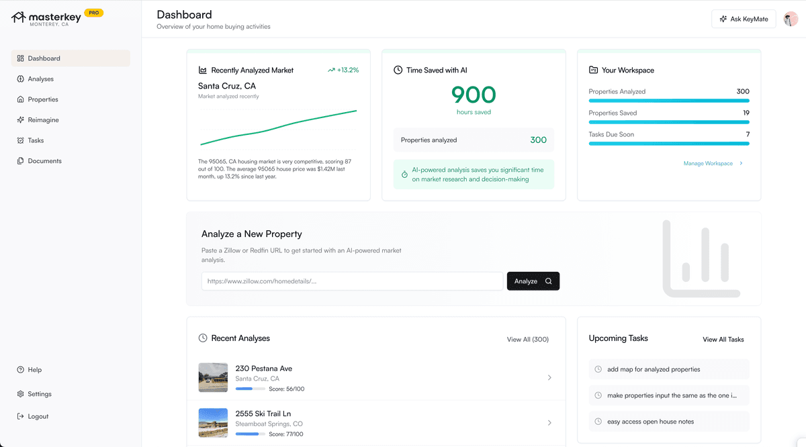Click the clock icon on Time Saved card
Viewport: 806px width, 447px height.
(398, 69)
